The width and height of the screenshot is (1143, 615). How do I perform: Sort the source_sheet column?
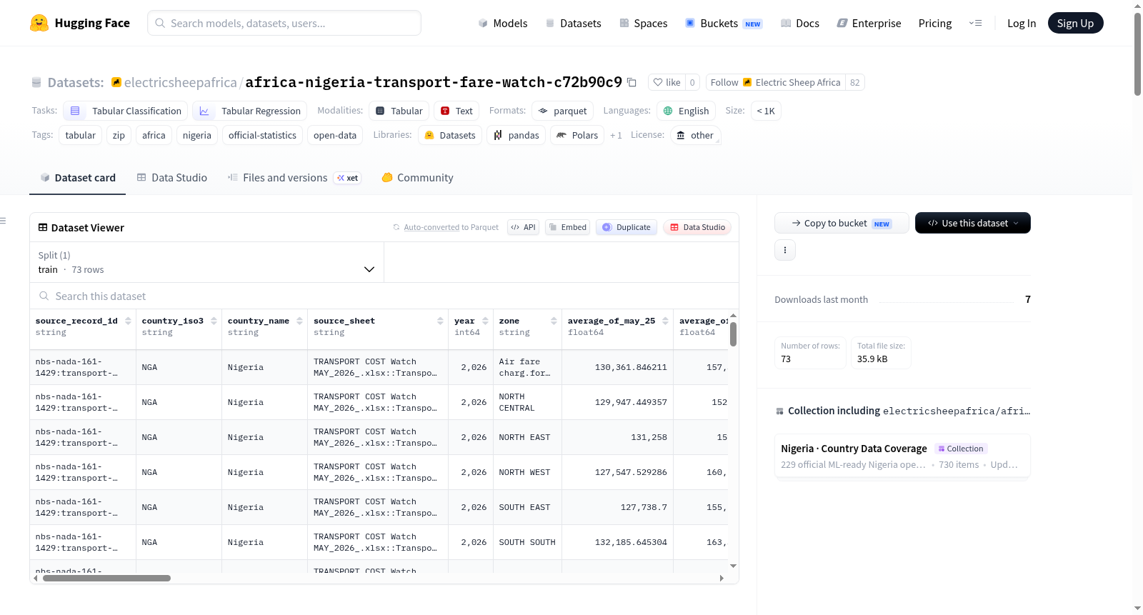pos(440,321)
